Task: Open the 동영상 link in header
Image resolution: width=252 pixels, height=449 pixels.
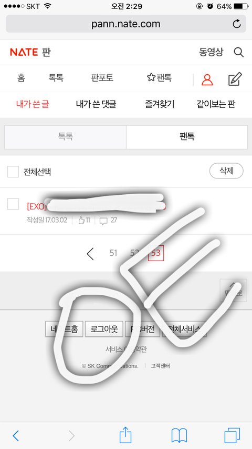Action: (x=211, y=52)
